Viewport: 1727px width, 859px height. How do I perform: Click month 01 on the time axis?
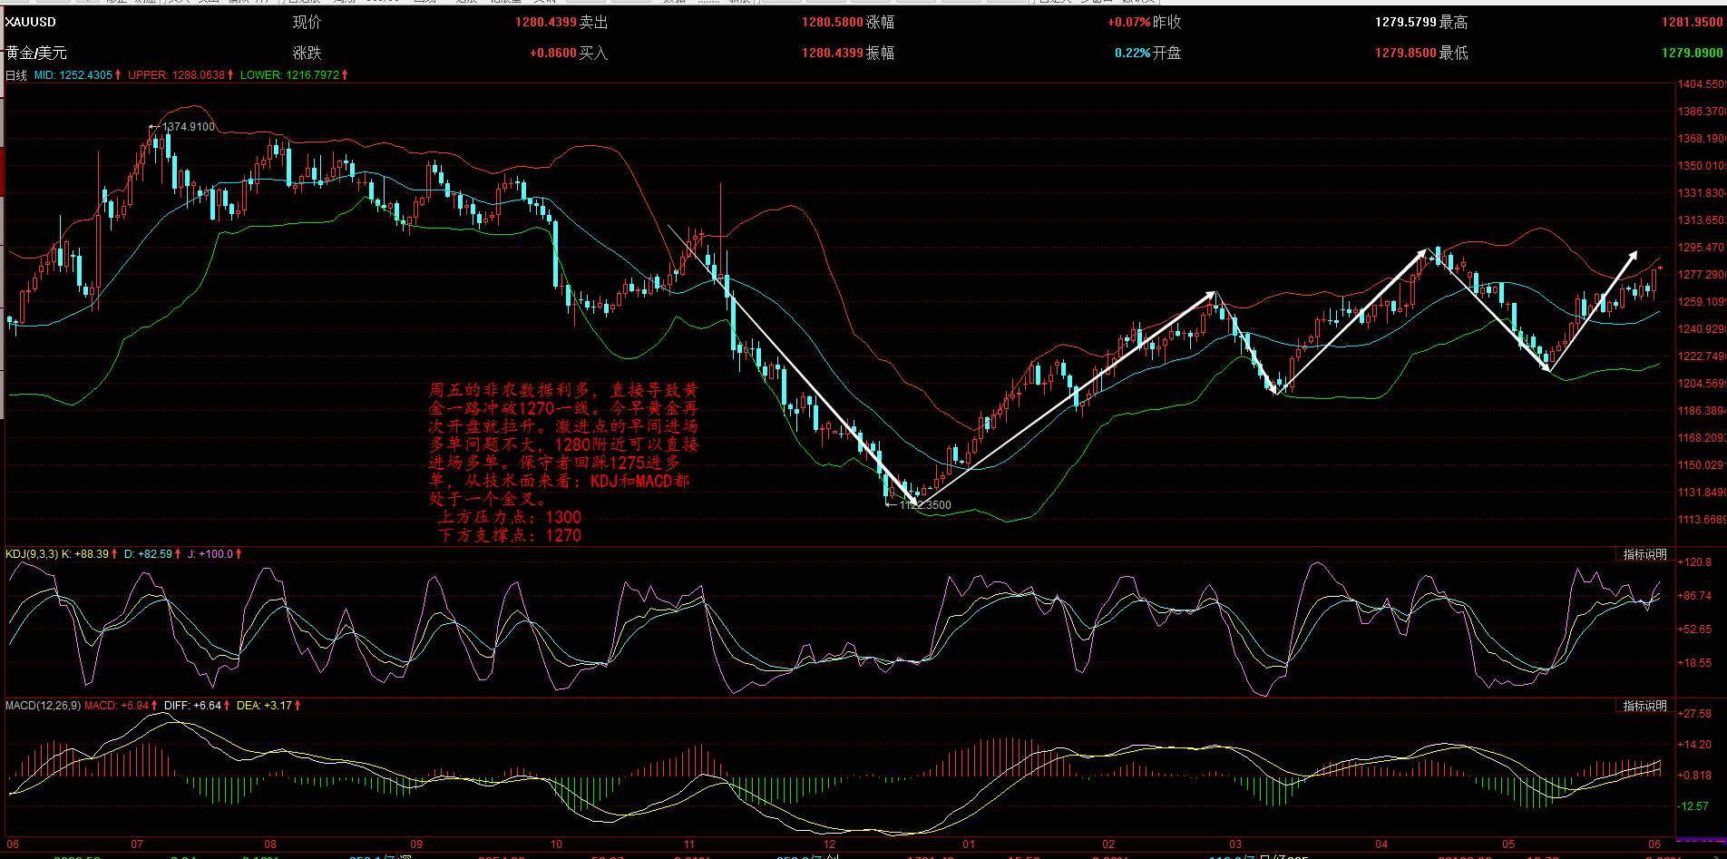click(x=969, y=844)
